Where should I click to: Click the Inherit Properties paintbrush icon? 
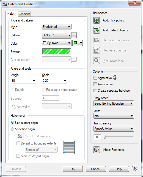pos(97,150)
